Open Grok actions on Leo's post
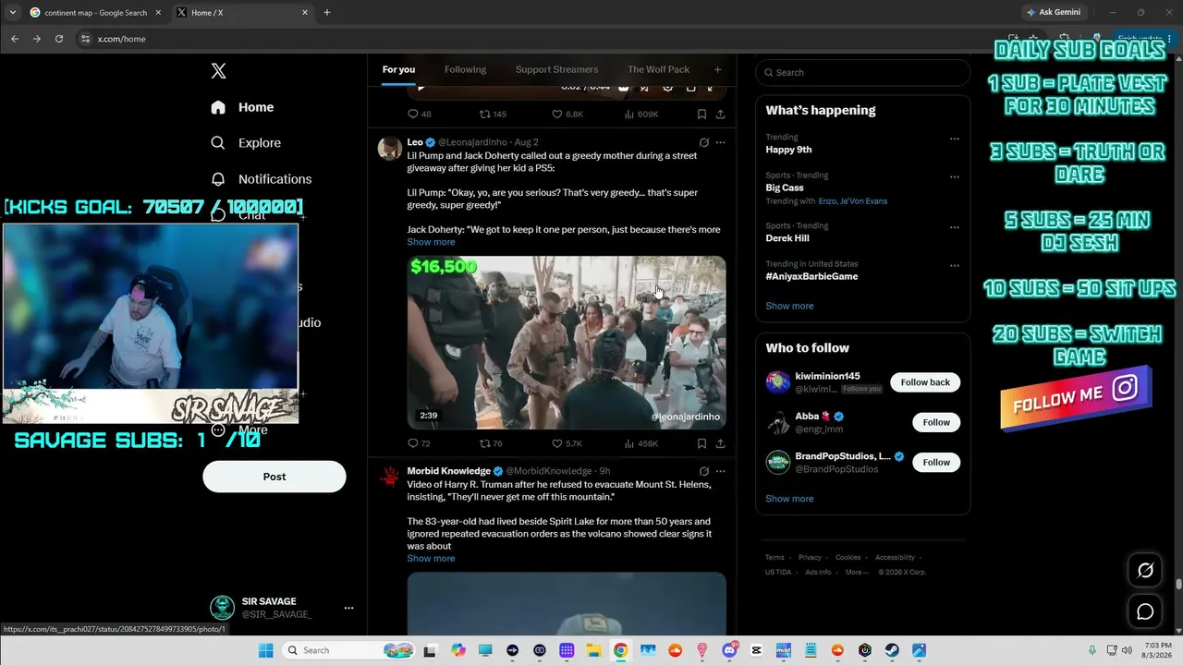 click(704, 142)
